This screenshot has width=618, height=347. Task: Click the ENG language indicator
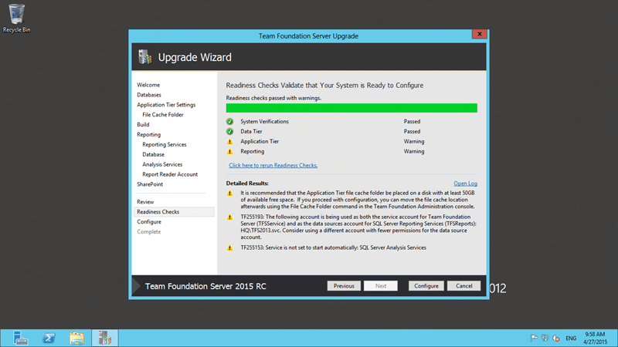point(571,339)
